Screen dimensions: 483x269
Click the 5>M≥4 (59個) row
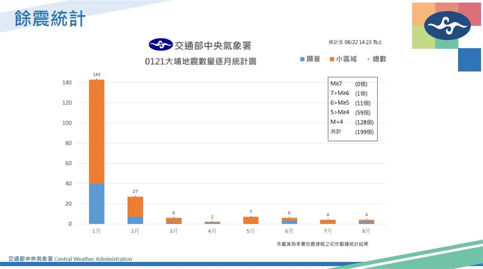(350, 112)
